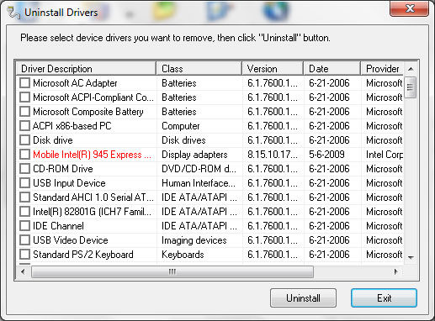Tick the USB Input Device checkbox

pos(24,183)
